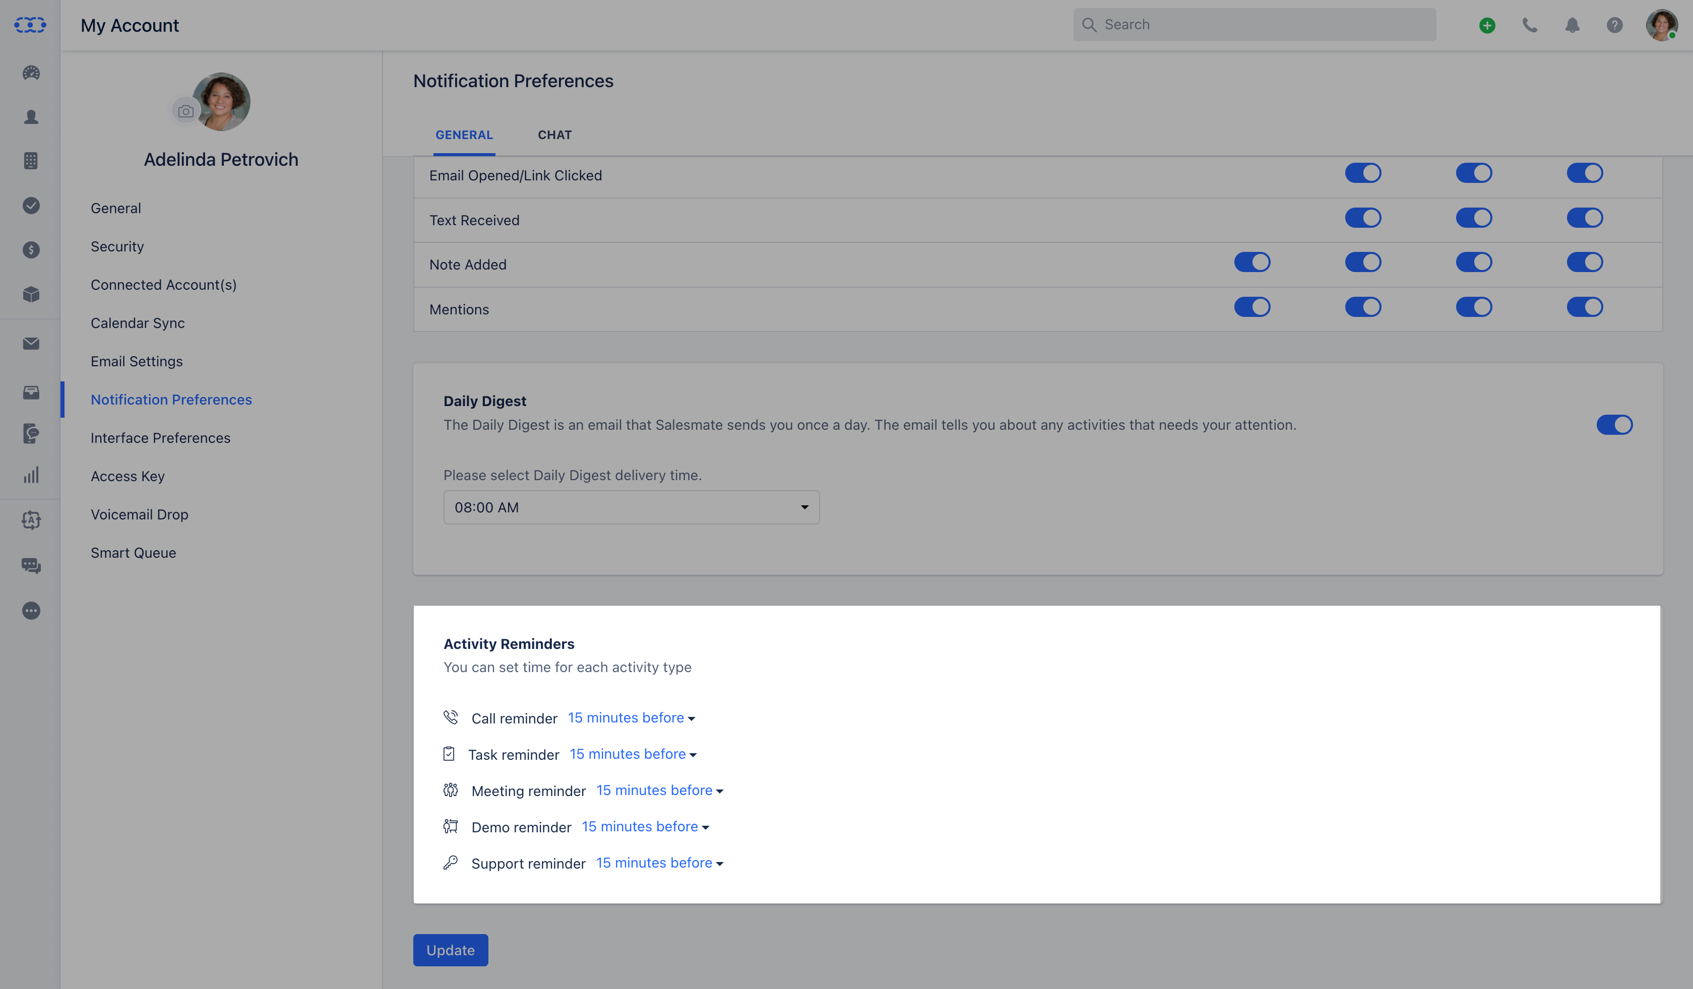The image size is (1693, 989).
Task: Switch to the GENERAL tab
Action: click(x=464, y=135)
